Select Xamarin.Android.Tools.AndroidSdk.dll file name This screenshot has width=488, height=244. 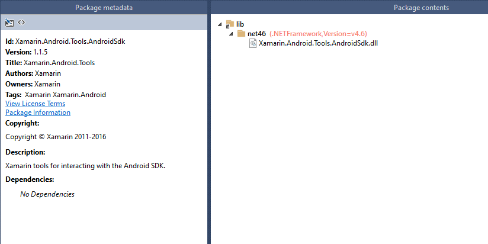(318, 43)
